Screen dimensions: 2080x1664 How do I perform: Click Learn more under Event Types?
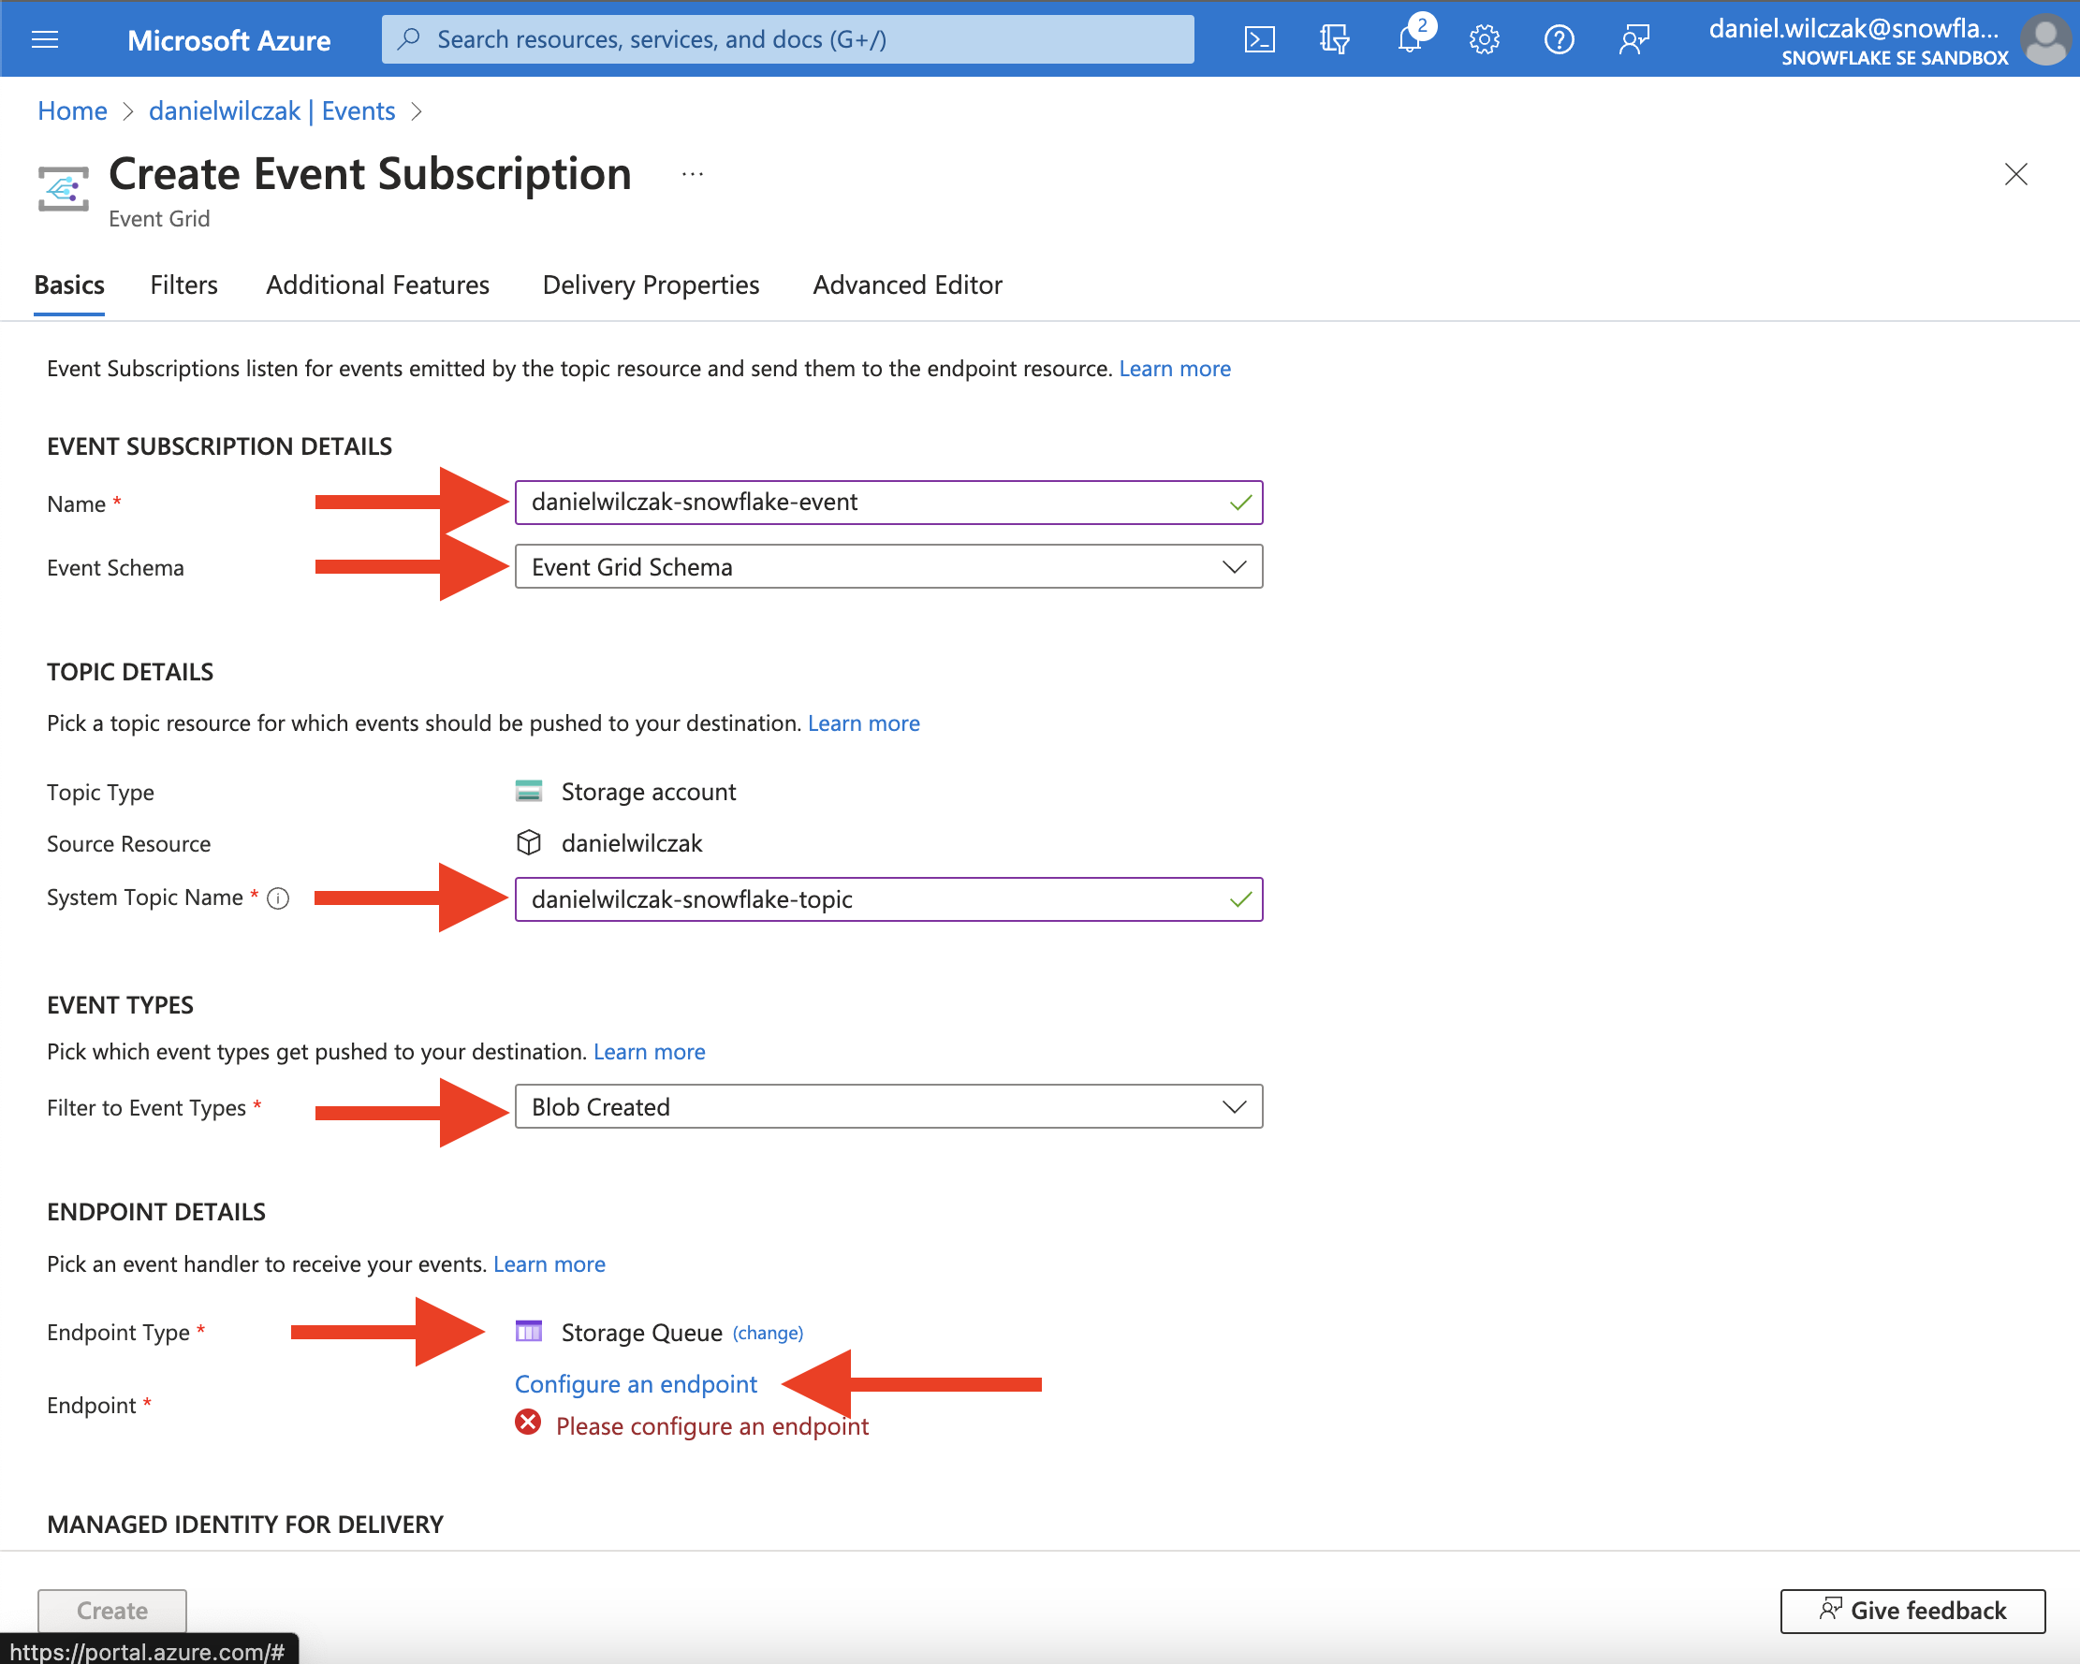tap(650, 1051)
